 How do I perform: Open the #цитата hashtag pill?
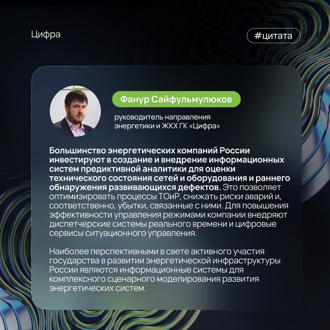tap(273, 35)
